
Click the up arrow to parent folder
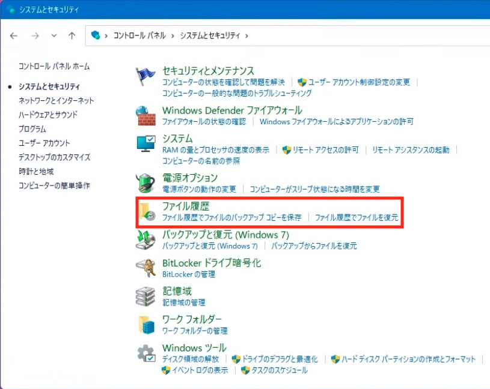72,35
